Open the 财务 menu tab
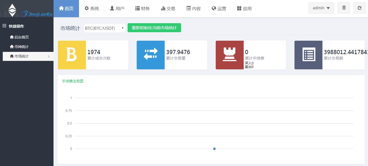Screen dimensions: 368x166 tap(142, 8)
